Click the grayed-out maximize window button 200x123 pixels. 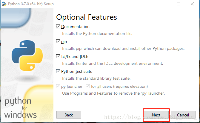point(179,4)
